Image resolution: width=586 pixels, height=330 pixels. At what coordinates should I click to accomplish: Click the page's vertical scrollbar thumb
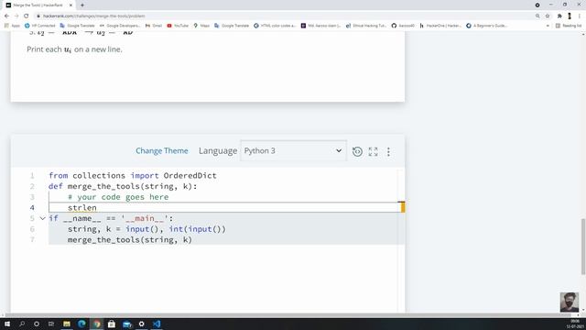[583, 247]
